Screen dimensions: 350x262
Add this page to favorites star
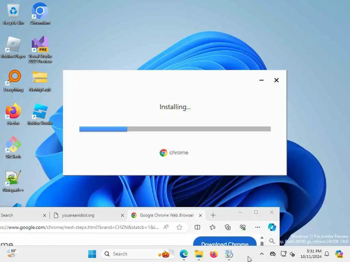[x=179, y=227]
